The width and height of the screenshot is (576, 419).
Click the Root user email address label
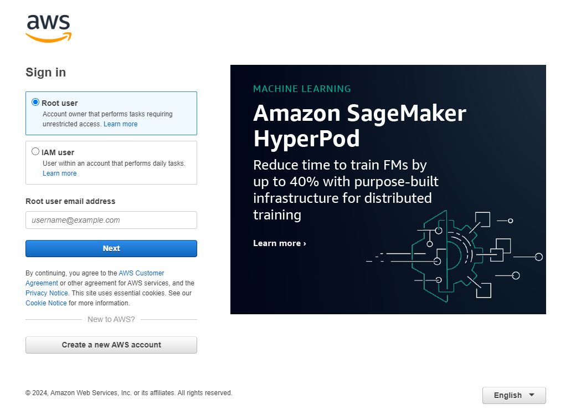(x=70, y=201)
